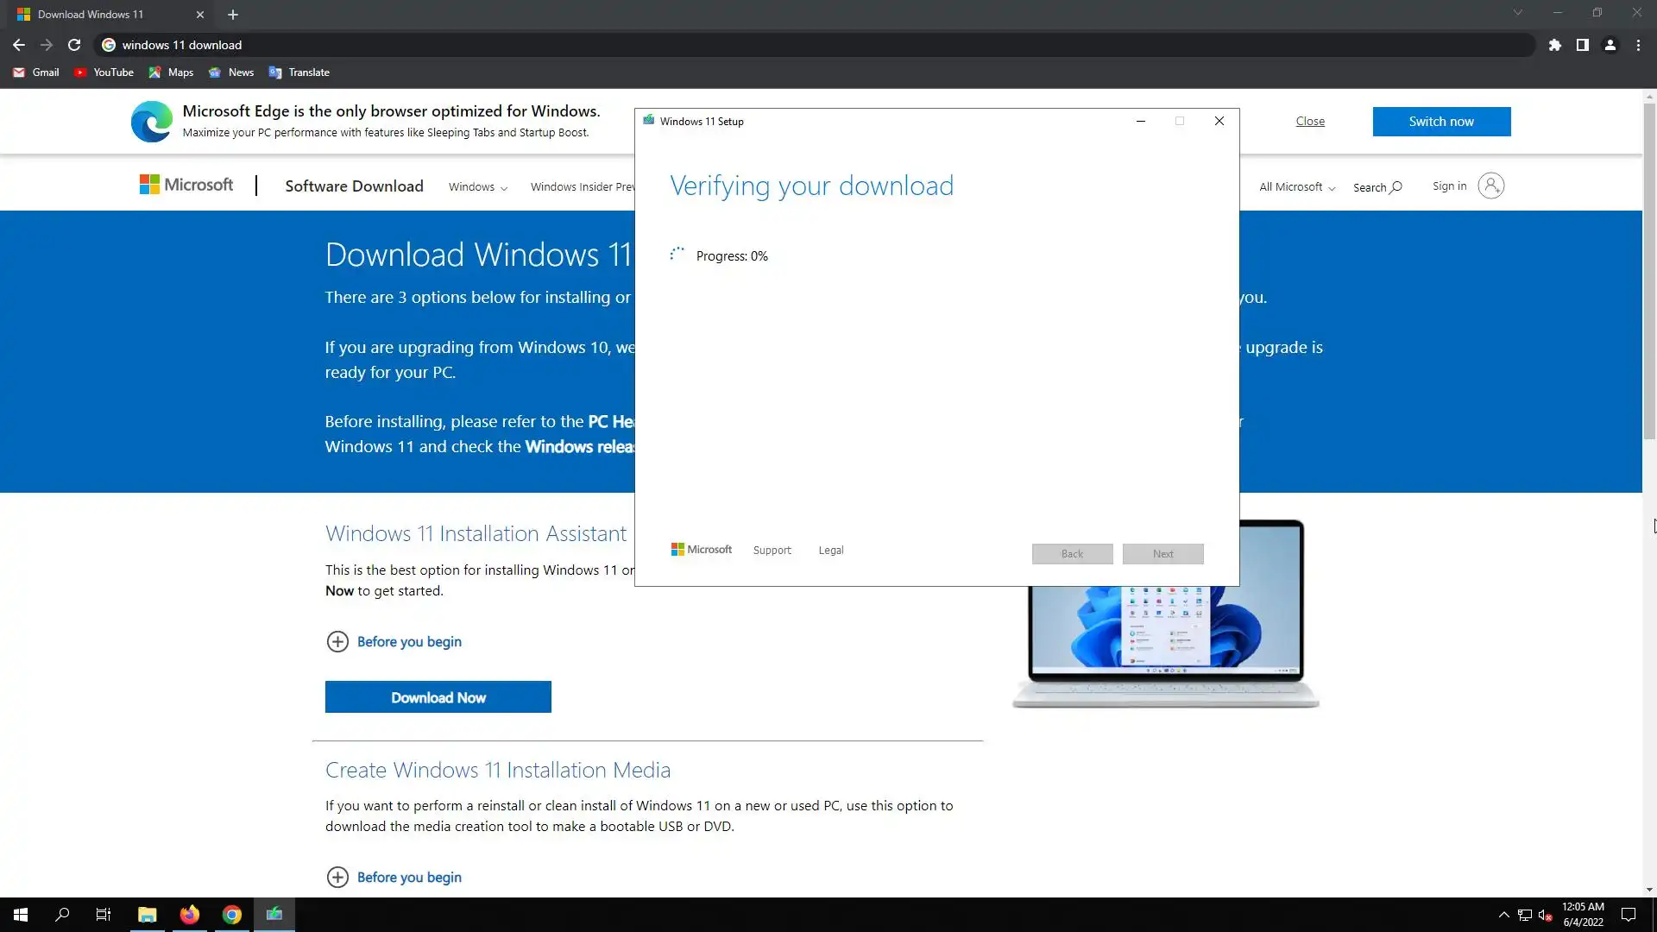Image resolution: width=1657 pixels, height=932 pixels.
Task: Open Firefox from the taskbar
Action: (x=189, y=915)
